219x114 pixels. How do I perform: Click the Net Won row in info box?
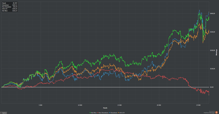(10, 11)
